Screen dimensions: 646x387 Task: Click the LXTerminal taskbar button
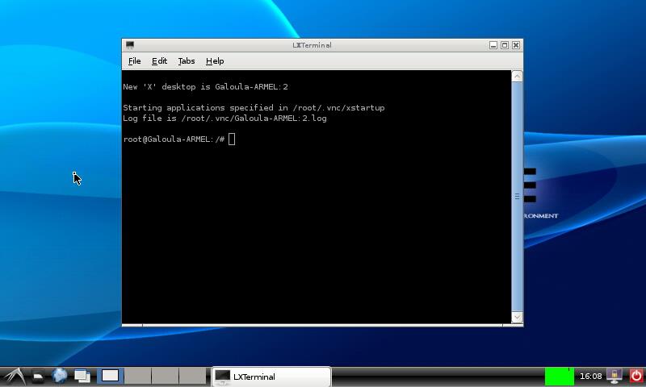(x=271, y=377)
